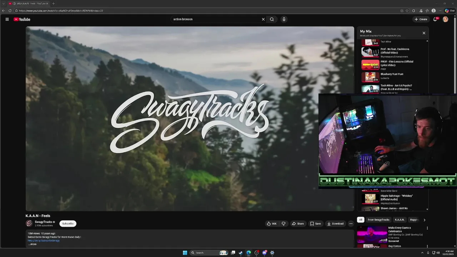457x257 pixels.
Task: Download the K.A.A.N - Feels video
Action: 335,224
